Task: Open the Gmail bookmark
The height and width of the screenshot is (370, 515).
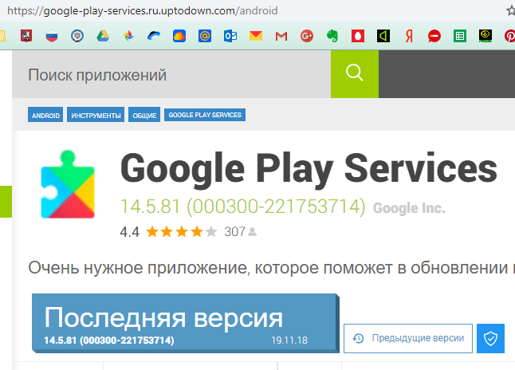Action: (x=281, y=36)
